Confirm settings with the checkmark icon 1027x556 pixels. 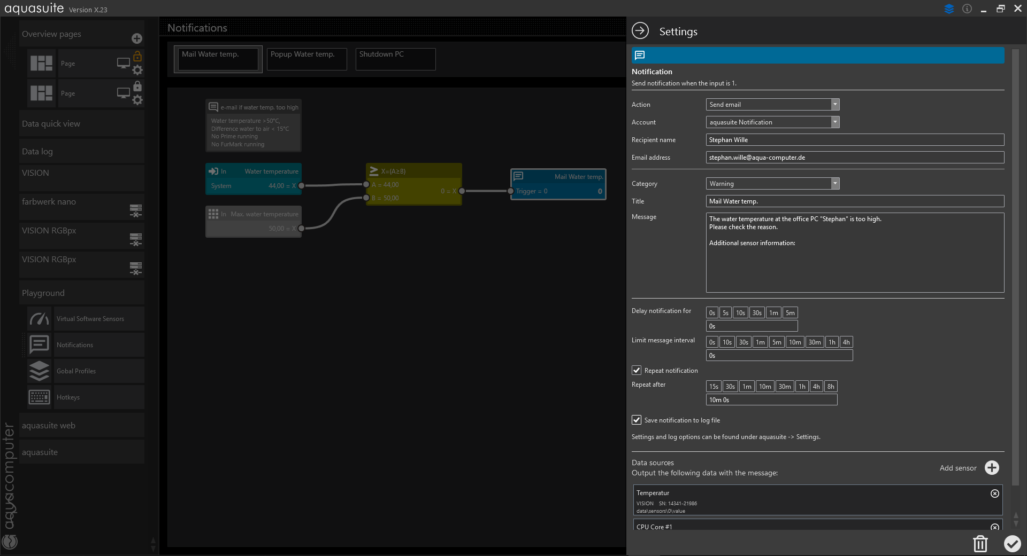pos(1012,544)
